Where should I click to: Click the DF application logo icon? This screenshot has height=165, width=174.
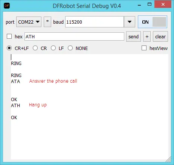click(x=7, y=6)
